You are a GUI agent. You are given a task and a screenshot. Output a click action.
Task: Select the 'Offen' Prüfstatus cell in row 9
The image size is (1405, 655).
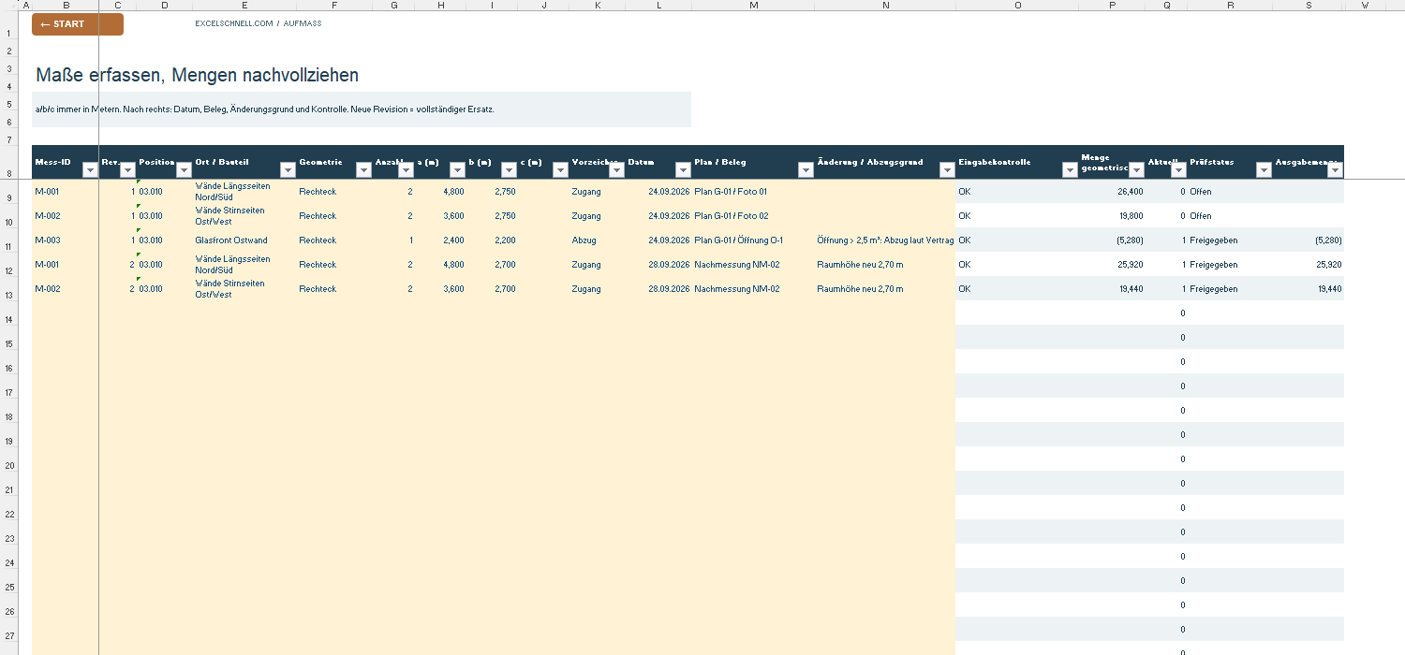click(x=1230, y=192)
